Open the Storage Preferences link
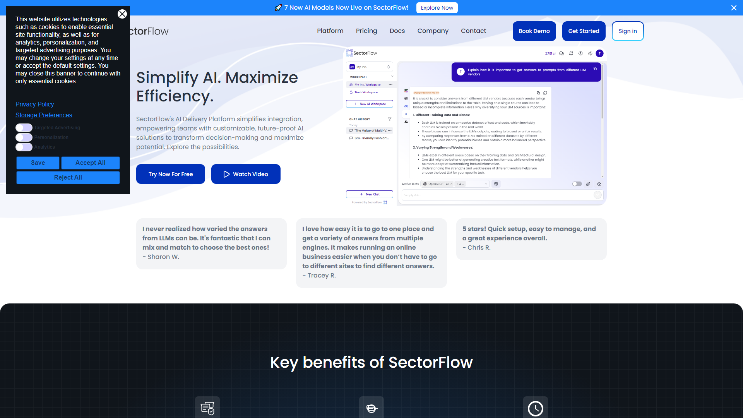 (x=44, y=115)
